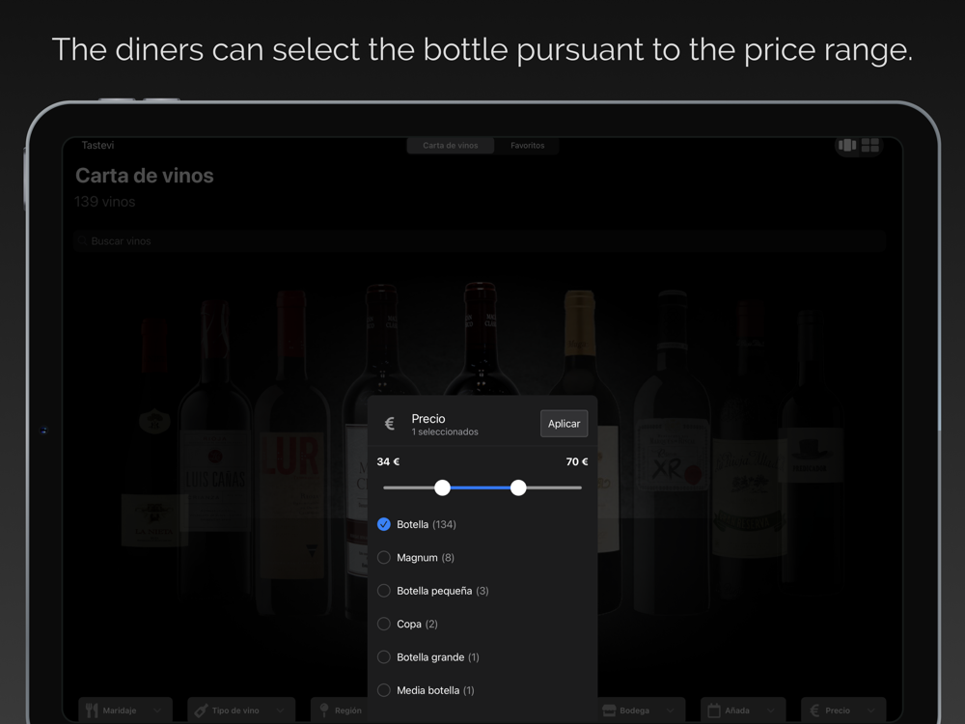Image resolution: width=965 pixels, height=724 pixels.
Task: Click the 34 € minimum price label
Action: coord(388,461)
